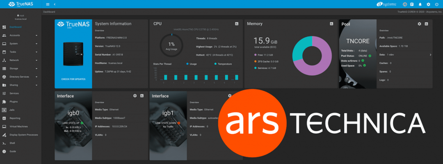
Task: Expand the Tasks menu arrow
Action: click(x=37, y=52)
